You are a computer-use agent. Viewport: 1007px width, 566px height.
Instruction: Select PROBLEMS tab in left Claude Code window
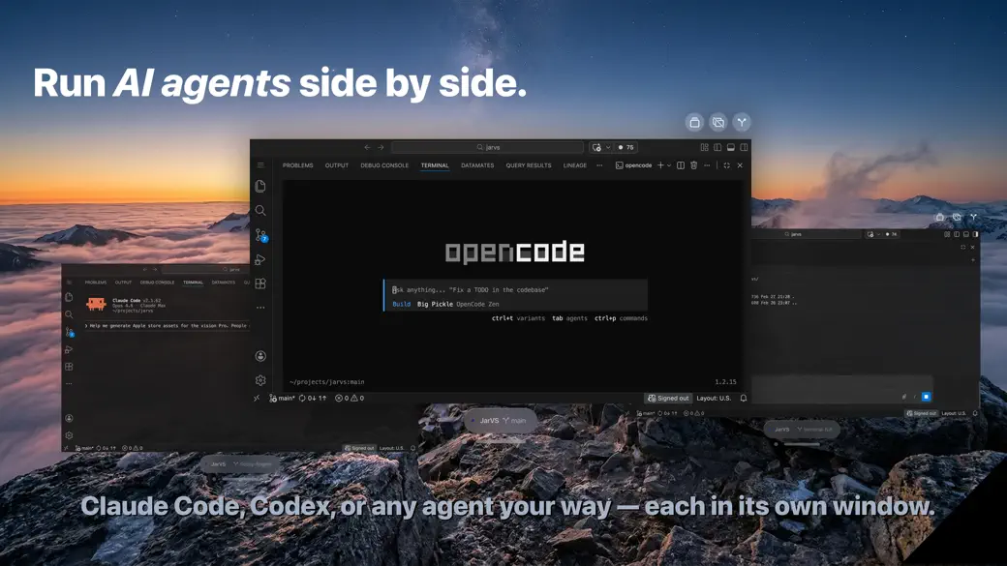click(x=96, y=283)
